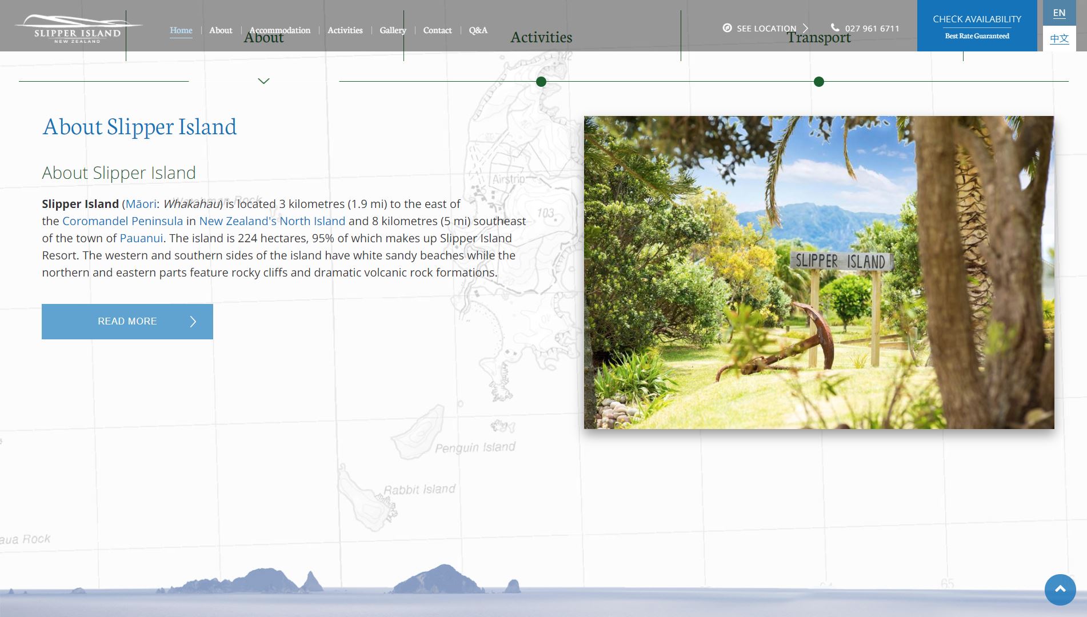Go to the Gallery page
The width and height of the screenshot is (1087, 617).
(393, 30)
